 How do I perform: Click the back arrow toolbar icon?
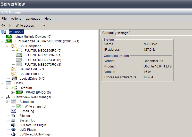[3, 25]
